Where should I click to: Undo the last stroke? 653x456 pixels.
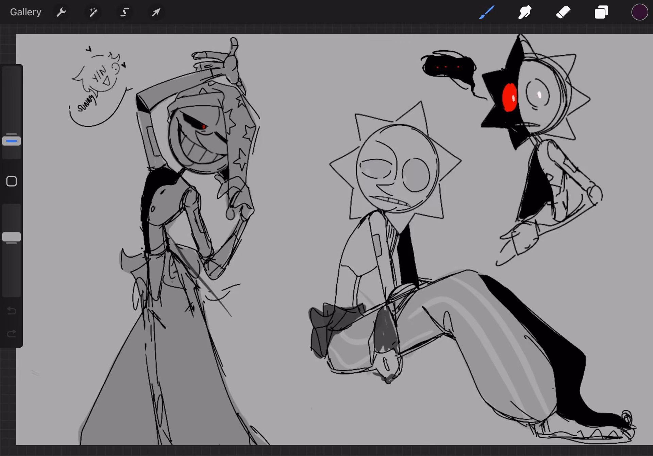12,311
